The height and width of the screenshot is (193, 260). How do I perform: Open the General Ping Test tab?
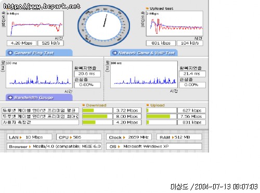click(39, 53)
